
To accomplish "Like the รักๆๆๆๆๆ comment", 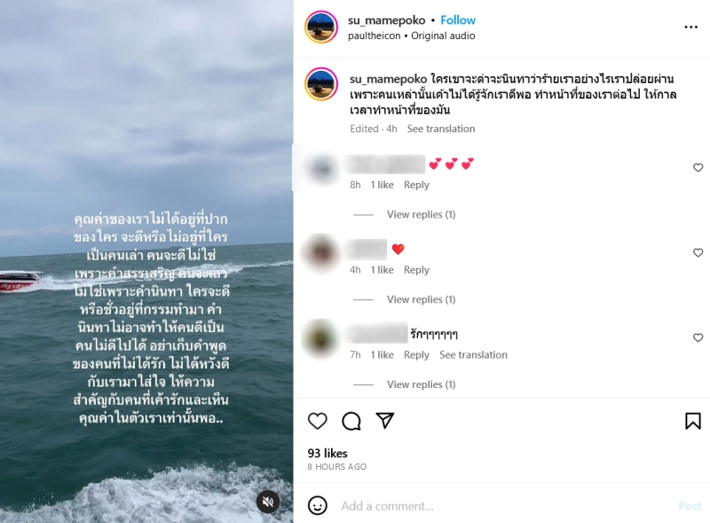I will point(698,337).
